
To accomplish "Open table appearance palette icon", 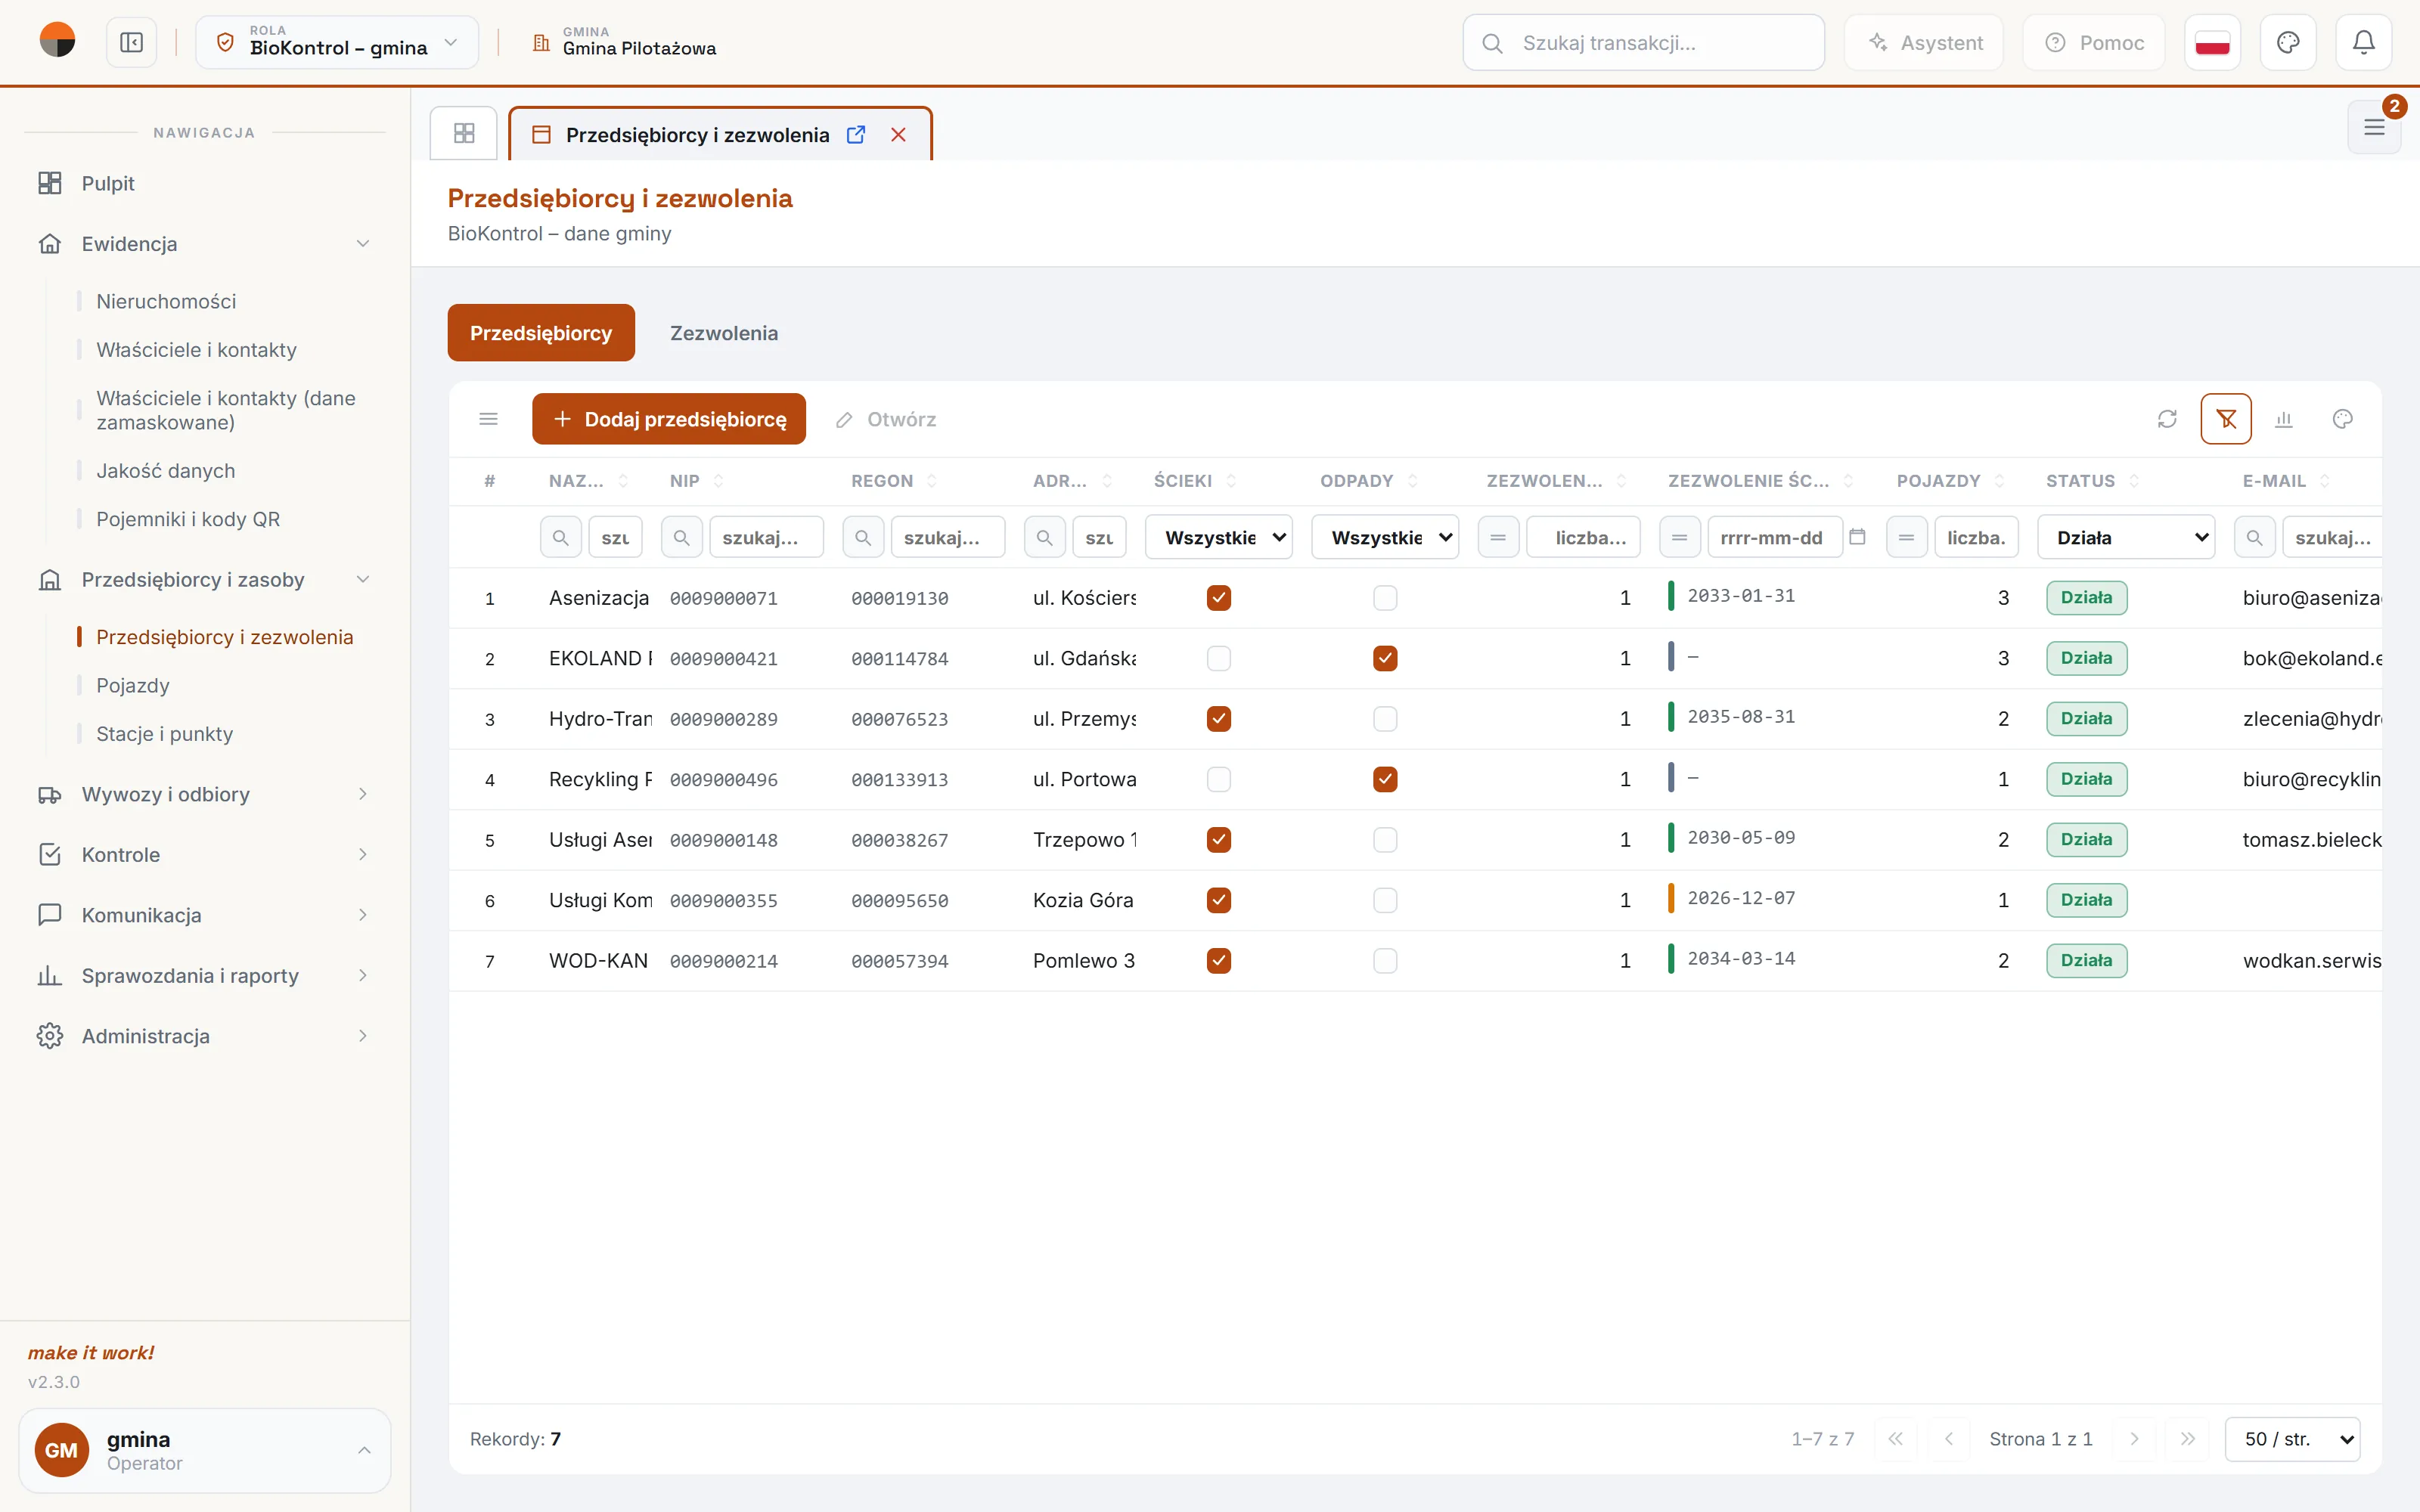I will tap(2342, 419).
